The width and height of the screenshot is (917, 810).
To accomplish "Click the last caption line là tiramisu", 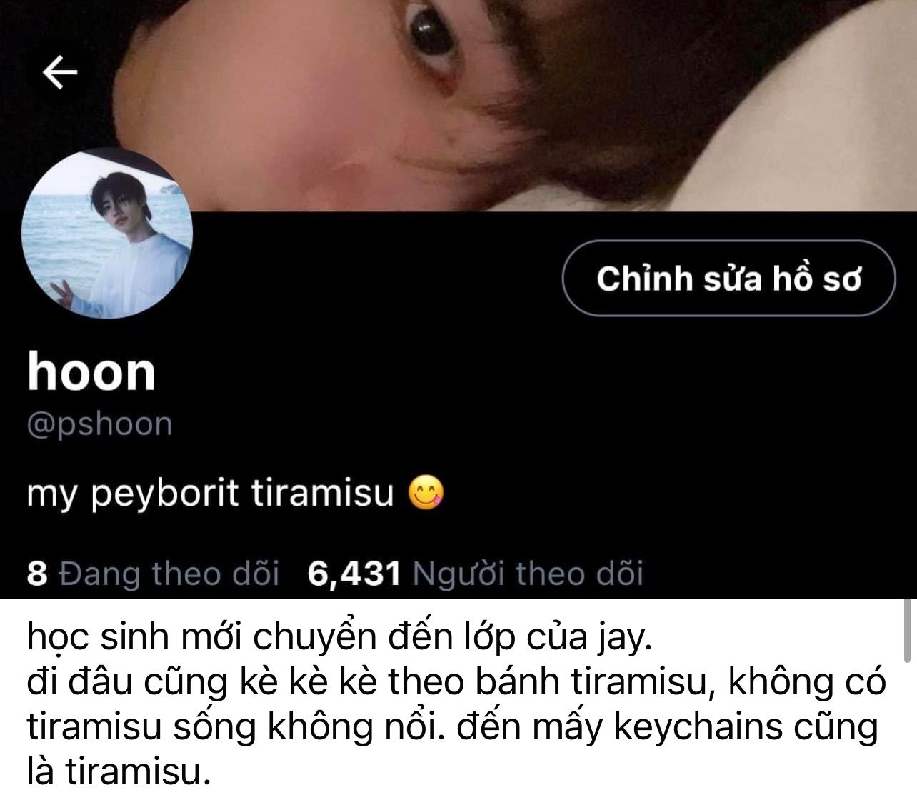I will [119, 771].
